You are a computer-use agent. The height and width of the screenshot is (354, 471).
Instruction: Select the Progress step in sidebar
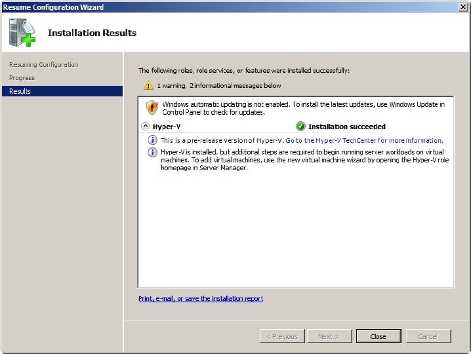pyautogui.click(x=22, y=78)
